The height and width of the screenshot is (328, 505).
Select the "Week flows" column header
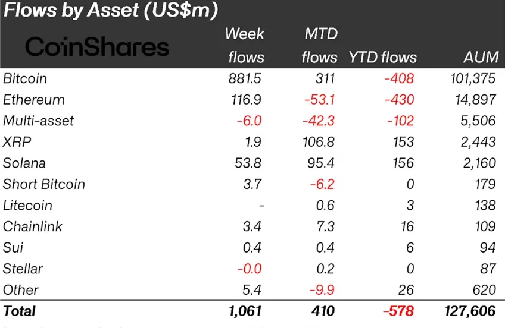pos(245,45)
